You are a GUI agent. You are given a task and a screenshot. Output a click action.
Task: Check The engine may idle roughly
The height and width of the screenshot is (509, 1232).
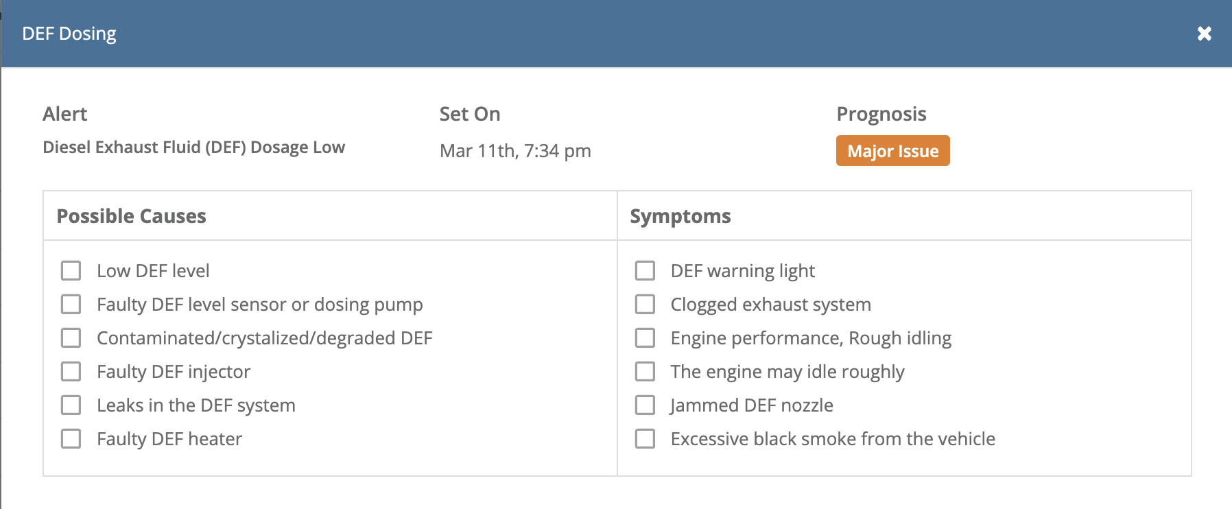coord(645,371)
